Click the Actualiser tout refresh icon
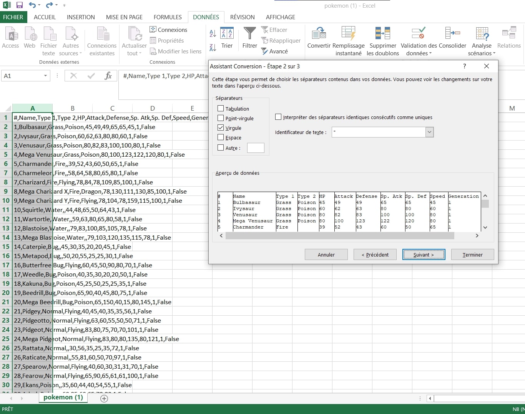The image size is (525, 414). tap(134, 34)
